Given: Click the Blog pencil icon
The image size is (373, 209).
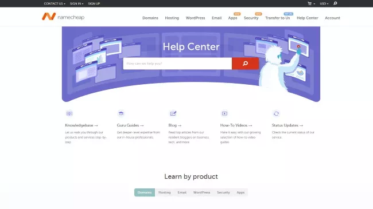Looking at the screenshot, I should pyautogui.click(x=173, y=113).
